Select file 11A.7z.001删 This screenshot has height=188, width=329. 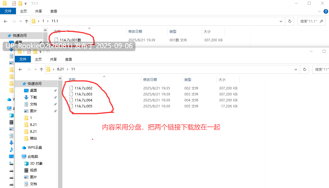70,40
